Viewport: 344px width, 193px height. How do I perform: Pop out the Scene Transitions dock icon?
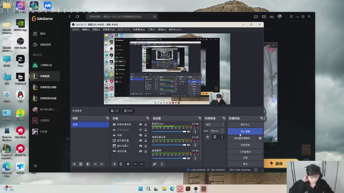pos(224,118)
